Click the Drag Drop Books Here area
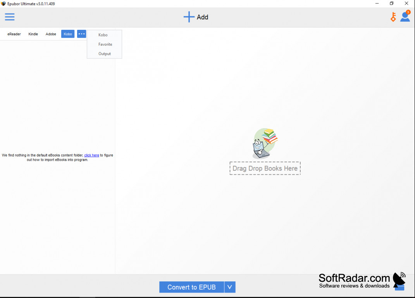 pos(265,168)
